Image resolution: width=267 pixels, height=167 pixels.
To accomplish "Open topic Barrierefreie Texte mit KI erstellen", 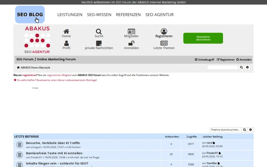I will coord(54,153).
